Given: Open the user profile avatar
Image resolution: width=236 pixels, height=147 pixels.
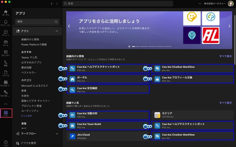Looking at the screenshot, I should 230,4.
